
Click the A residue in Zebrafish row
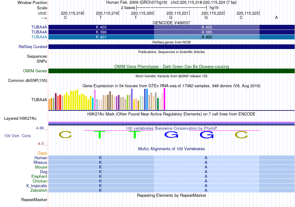pyautogui.click(x=206, y=190)
